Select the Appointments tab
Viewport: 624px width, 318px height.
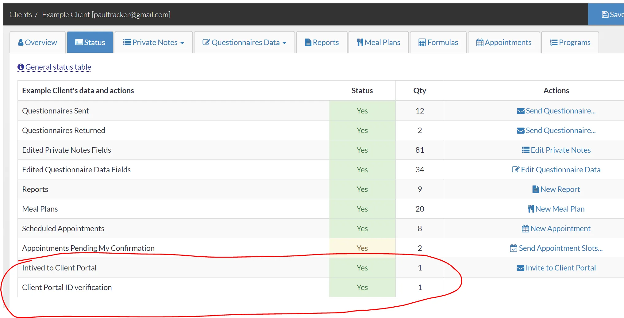tap(504, 42)
